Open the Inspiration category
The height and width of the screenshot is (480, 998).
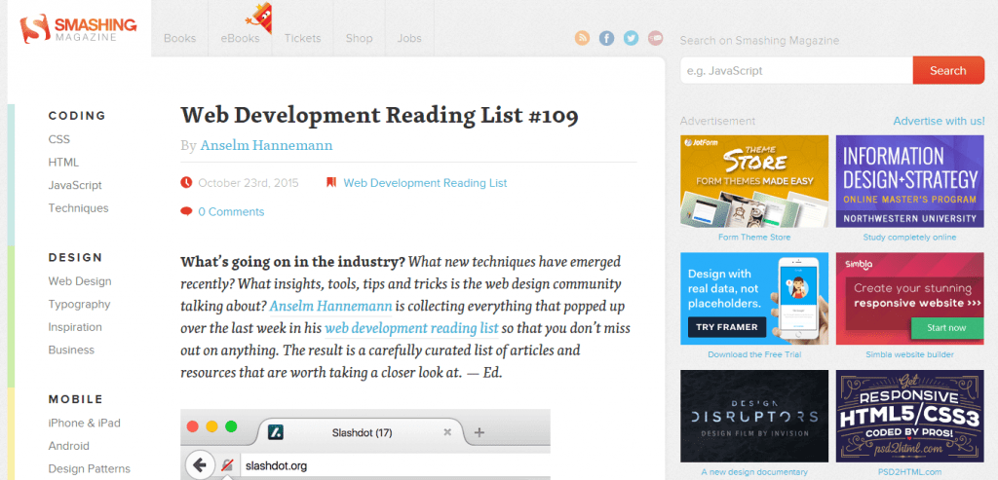pyautogui.click(x=75, y=327)
